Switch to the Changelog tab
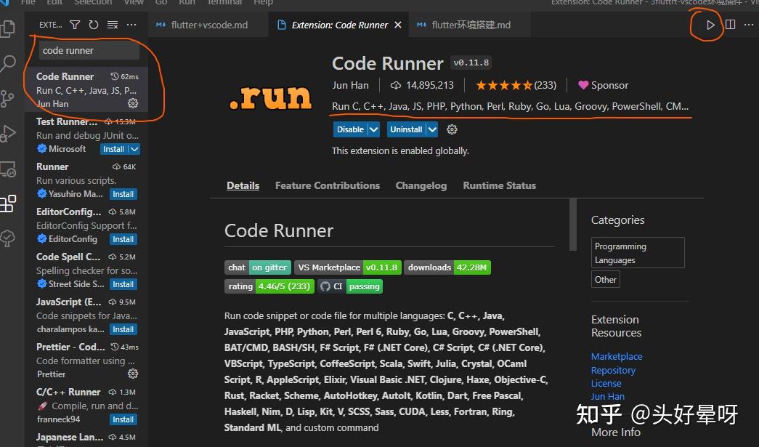The image size is (759, 447). pyautogui.click(x=421, y=185)
